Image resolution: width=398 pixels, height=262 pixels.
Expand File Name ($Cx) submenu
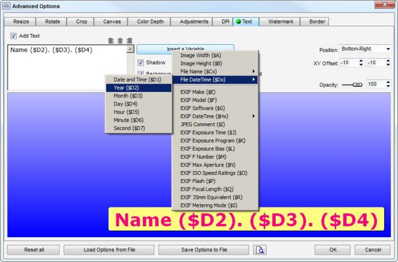click(215, 72)
